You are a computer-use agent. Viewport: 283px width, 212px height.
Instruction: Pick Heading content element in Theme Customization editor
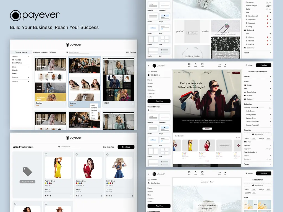click(x=153, y=117)
